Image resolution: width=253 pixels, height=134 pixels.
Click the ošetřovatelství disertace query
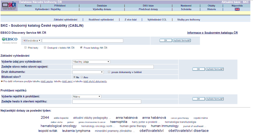click(x=188, y=131)
